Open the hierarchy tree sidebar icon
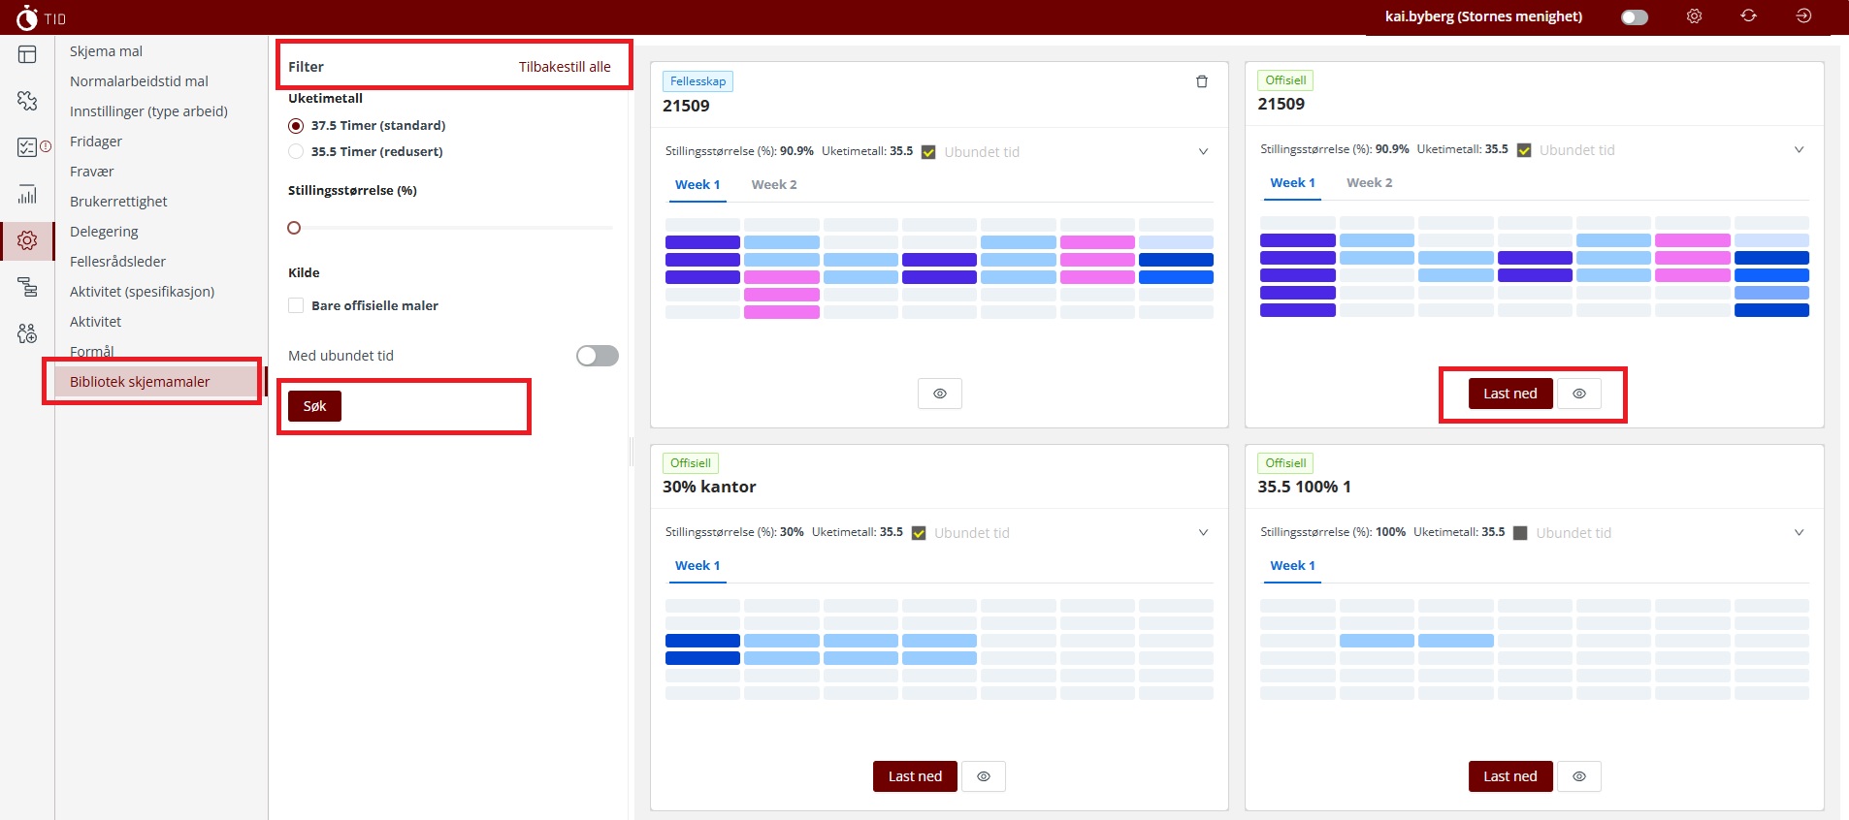This screenshot has width=1849, height=820. pyautogui.click(x=27, y=287)
